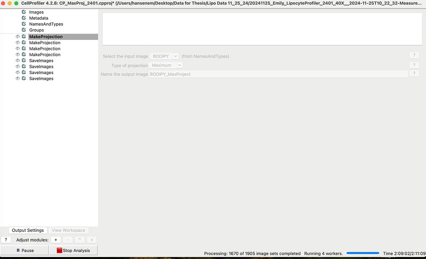The width and height of the screenshot is (426, 259).
Task: Add a new module using the + button
Action: (x=56, y=239)
